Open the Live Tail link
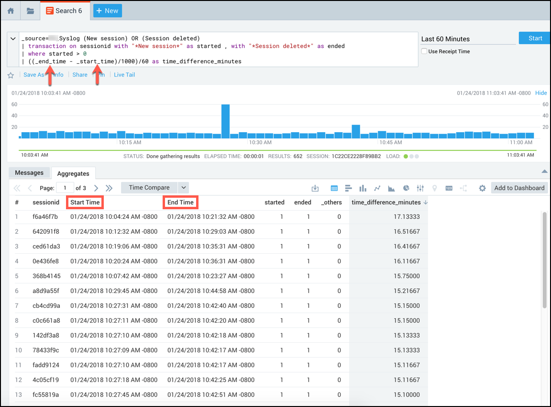 click(124, 75)
